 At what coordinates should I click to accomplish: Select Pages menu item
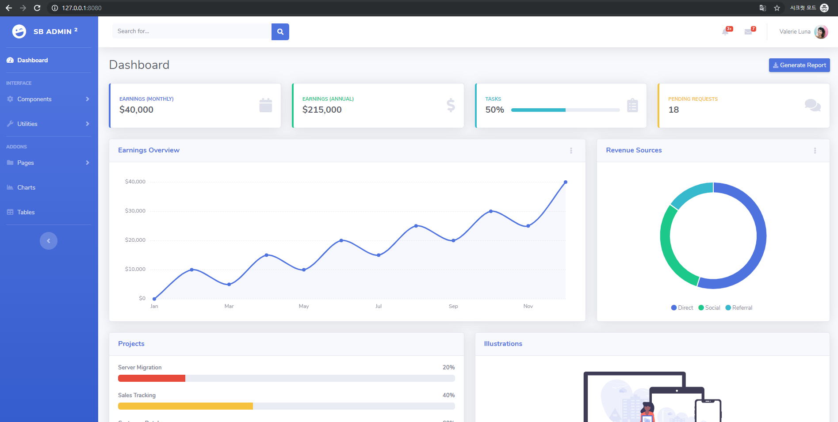pyautogui.click(x=49, y=163)
